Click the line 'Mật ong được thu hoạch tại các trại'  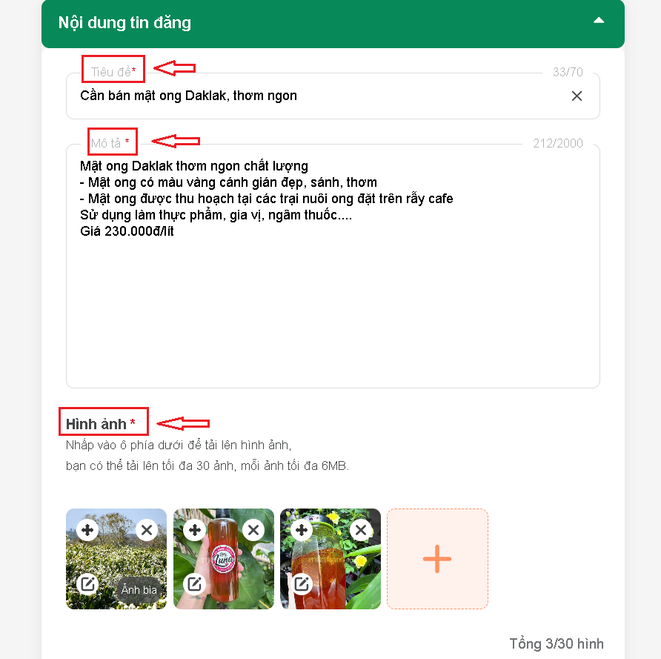pyautogui.click(x=267, y=199)
